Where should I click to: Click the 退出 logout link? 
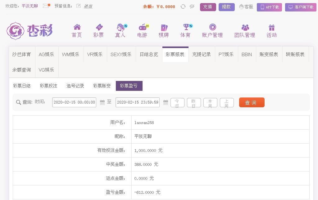[x=88, y=6]
